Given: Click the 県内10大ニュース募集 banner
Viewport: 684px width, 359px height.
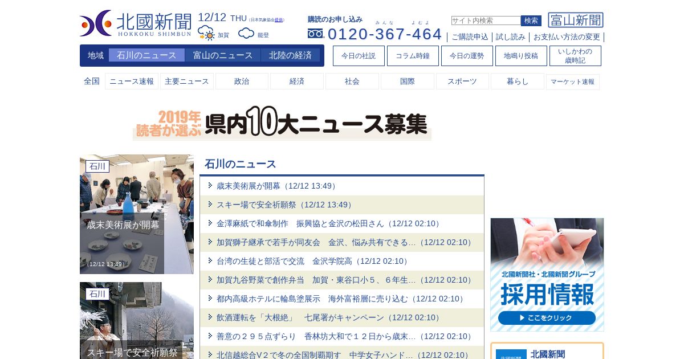Looking at the screenshot, I should click(282, 123).
